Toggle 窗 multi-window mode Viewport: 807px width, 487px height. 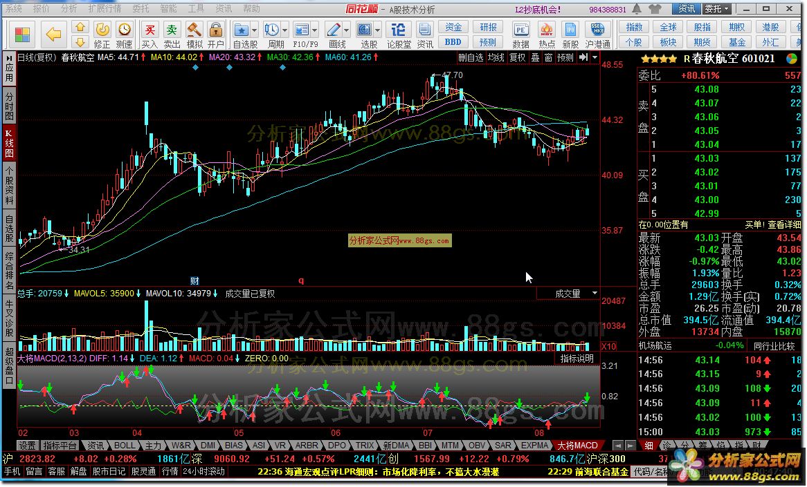(549, 57)
